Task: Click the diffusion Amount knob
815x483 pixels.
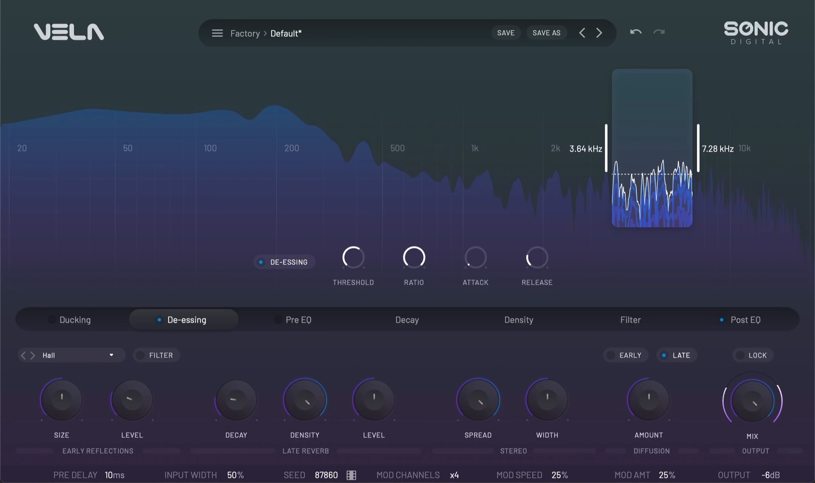Action: click(649, 400)
